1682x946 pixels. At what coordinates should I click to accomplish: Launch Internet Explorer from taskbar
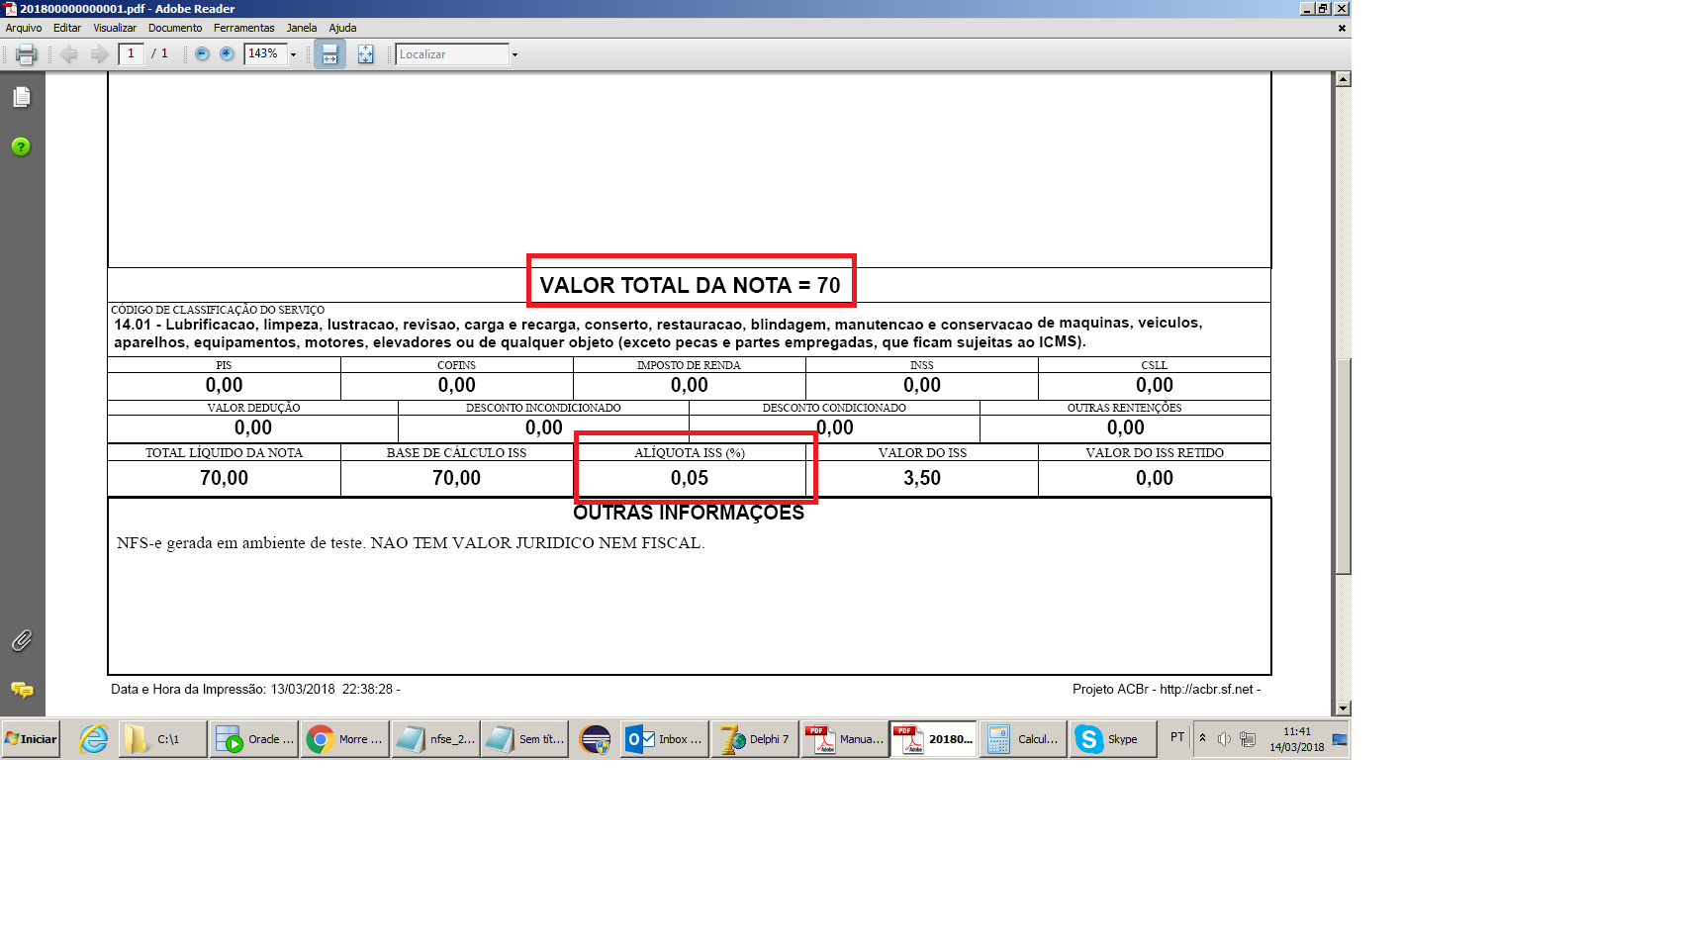pos(93,739)
